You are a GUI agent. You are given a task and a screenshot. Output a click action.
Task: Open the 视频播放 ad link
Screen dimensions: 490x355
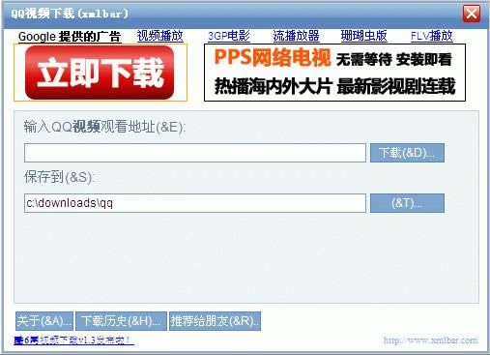160,36
